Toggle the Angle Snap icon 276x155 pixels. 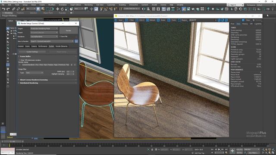[106, 9]
